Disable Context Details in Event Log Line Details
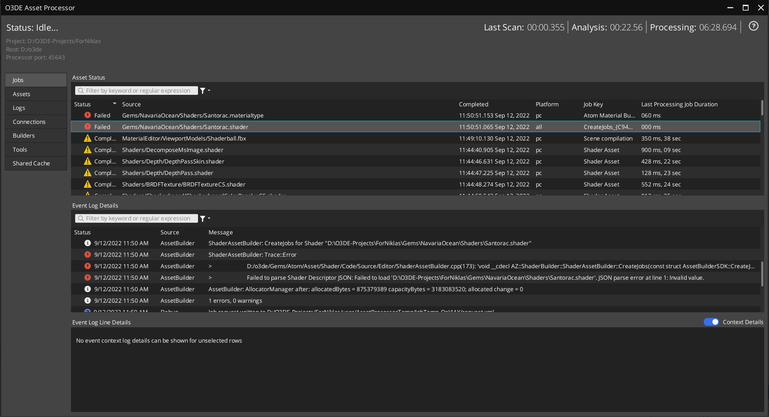 (x=711, y=322)
